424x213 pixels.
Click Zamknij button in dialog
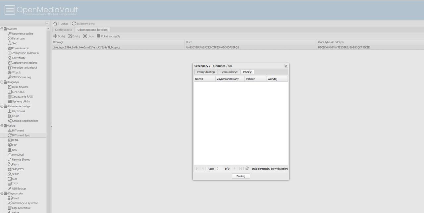tap(241, 176)
